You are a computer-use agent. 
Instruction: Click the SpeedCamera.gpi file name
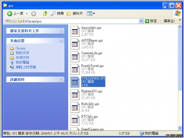tap(92, 129)
